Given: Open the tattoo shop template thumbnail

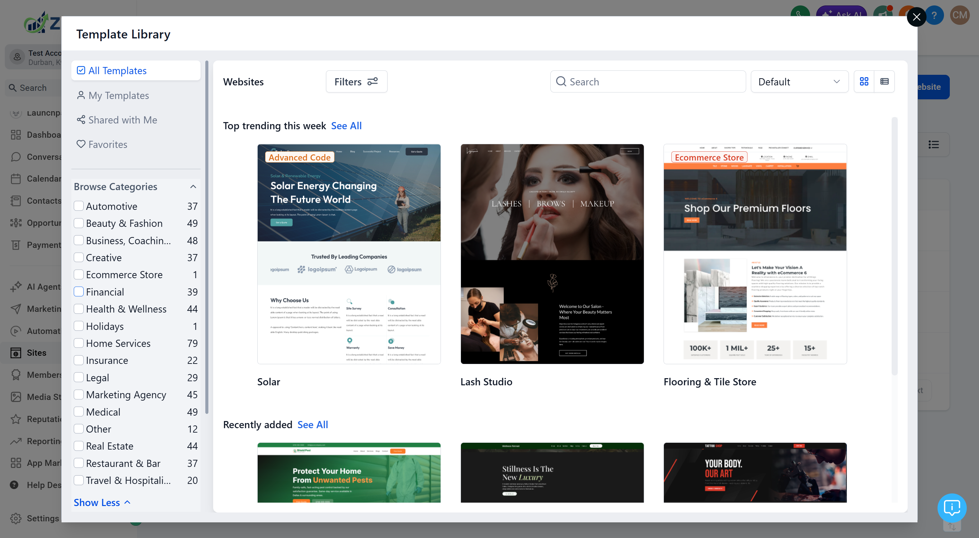Looking at the screenshot, I should point(755,472).
